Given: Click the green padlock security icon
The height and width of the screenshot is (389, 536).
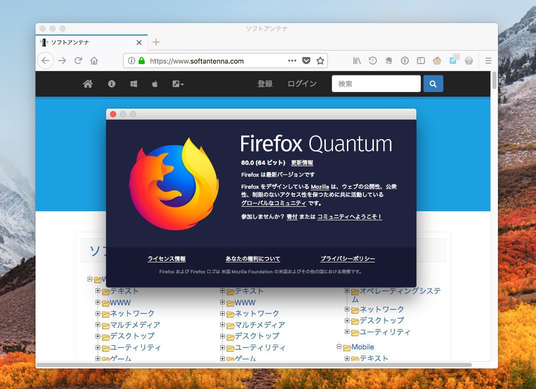Looking at the screenshot, I should (x=142, y=61).
